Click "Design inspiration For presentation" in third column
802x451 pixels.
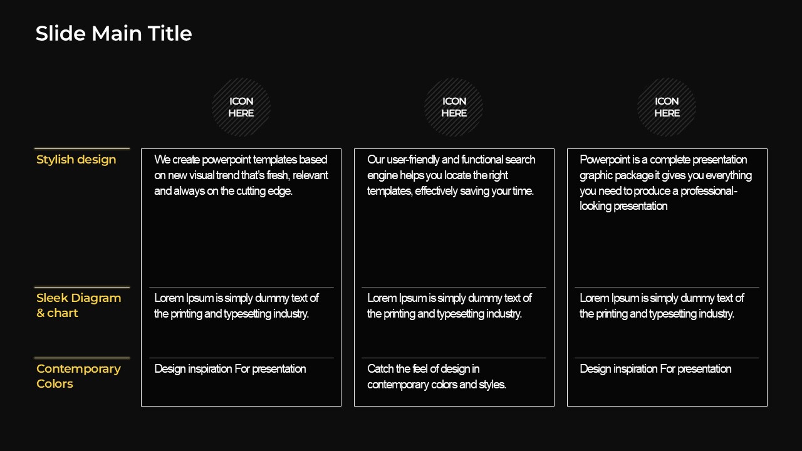coord(655,369)
